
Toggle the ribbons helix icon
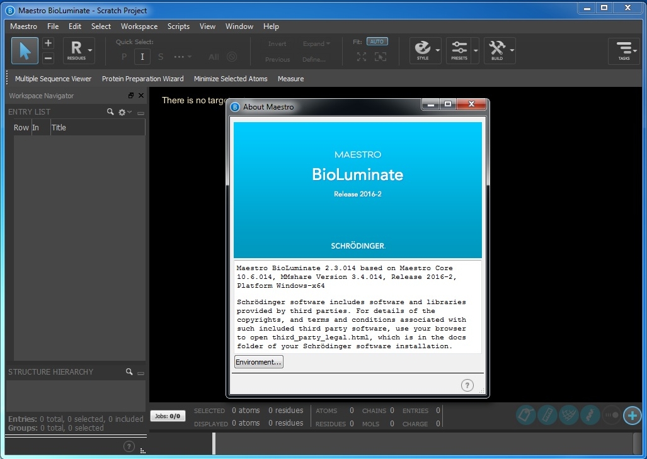[590, 415]
